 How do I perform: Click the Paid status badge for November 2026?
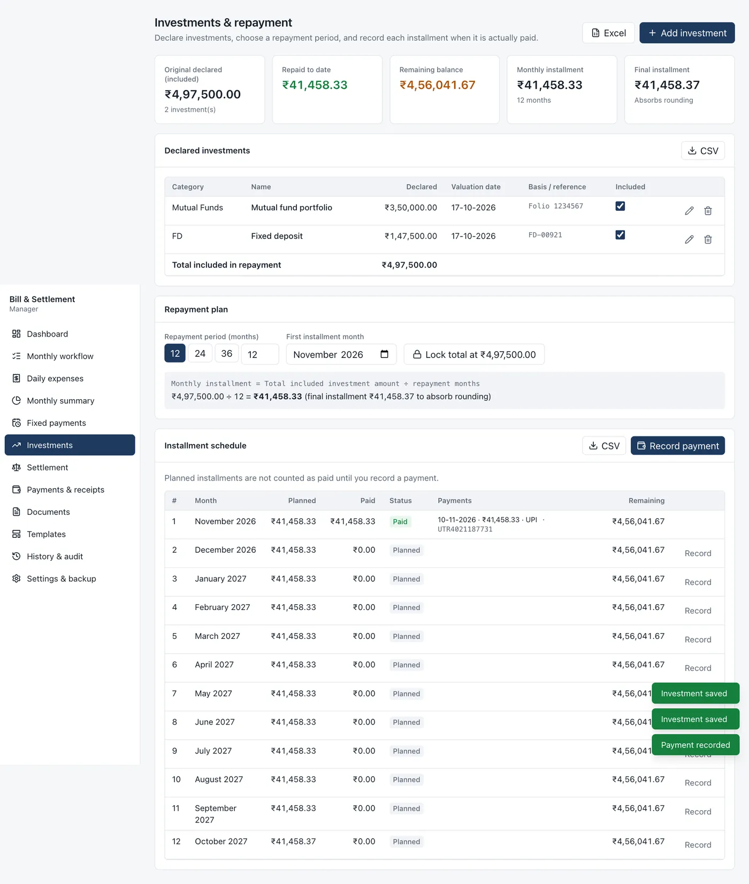pos(400,522)
